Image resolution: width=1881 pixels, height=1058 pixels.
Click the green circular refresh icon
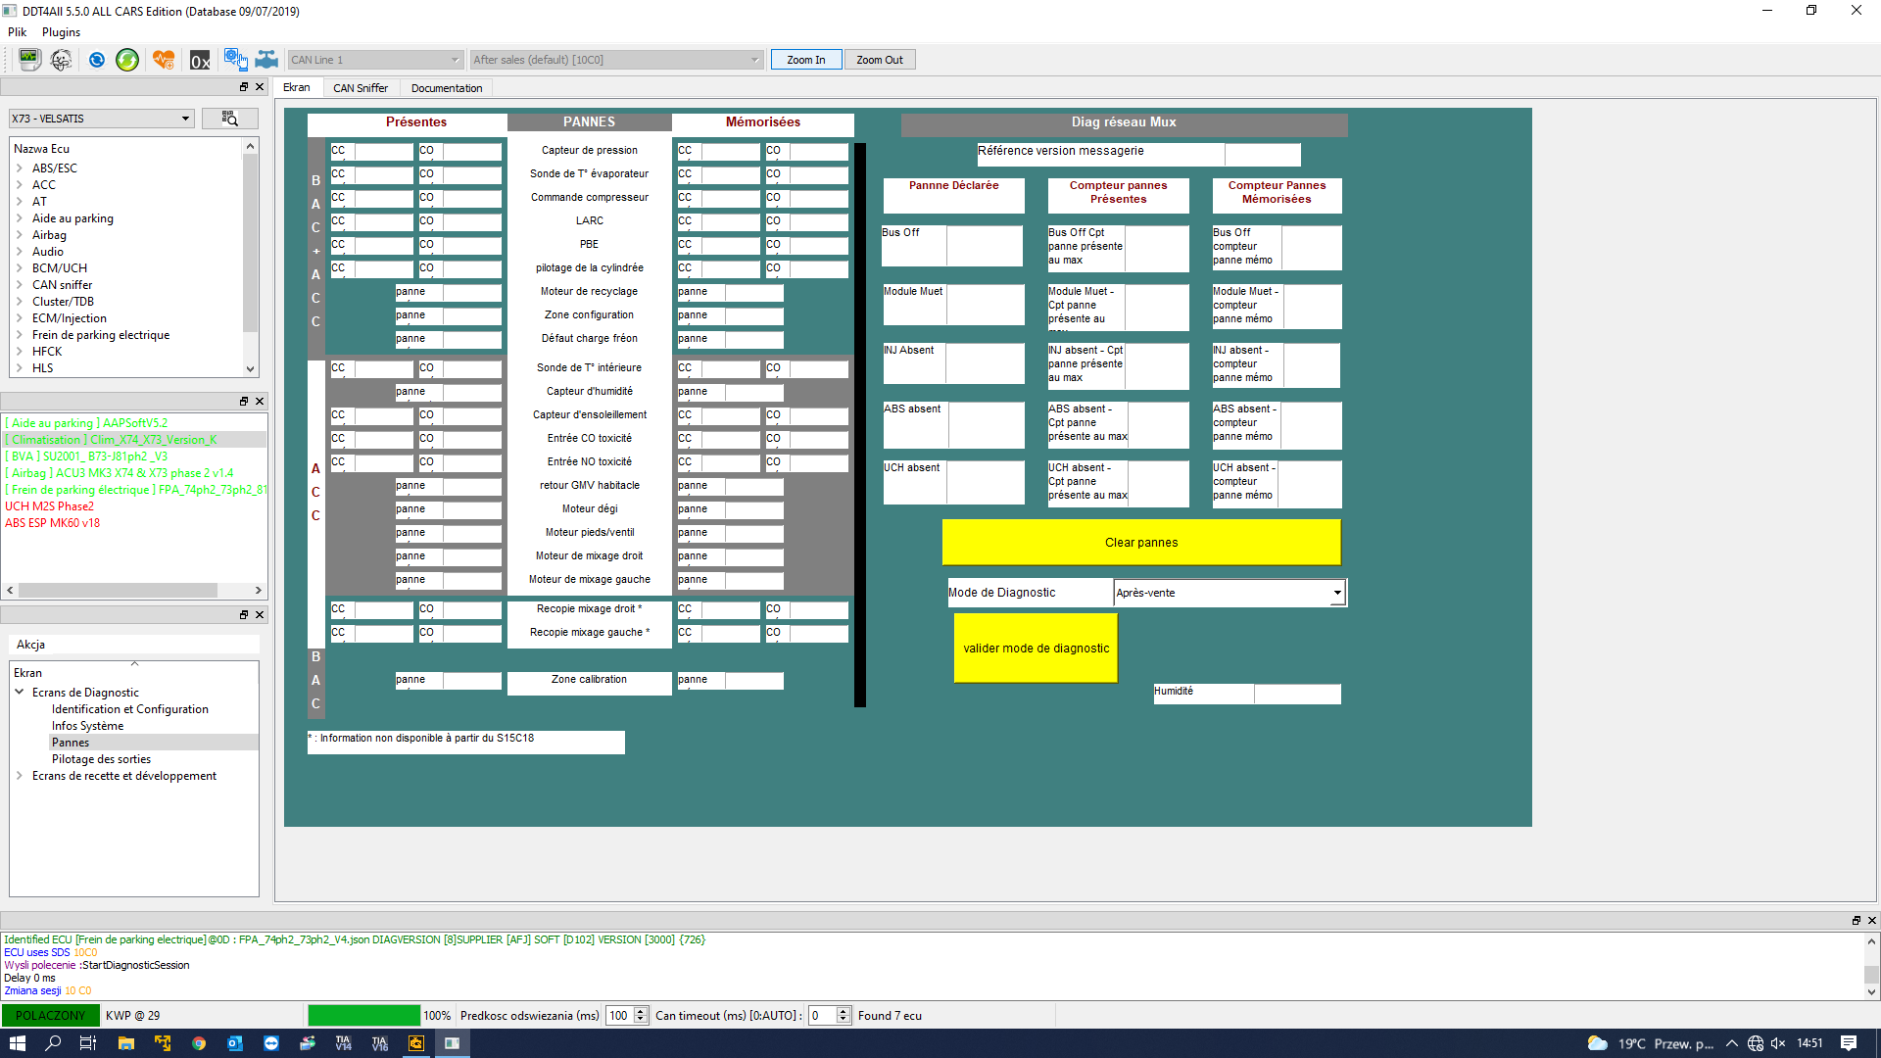(127, 60)
